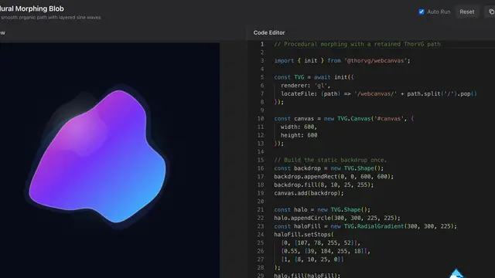
Task: Click the 'haloFill.setStops(' line
Action: (x=304, y=235)
